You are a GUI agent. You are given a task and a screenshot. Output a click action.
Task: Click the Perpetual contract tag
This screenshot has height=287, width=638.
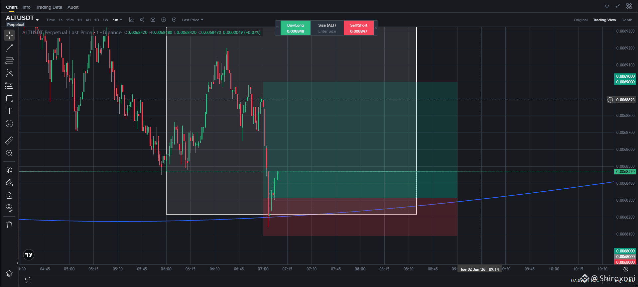[x=16, y=25]
